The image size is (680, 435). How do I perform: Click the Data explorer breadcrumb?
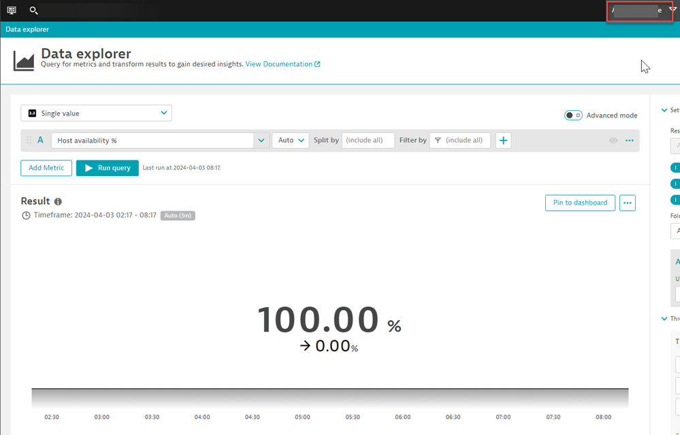click(27, 30)
